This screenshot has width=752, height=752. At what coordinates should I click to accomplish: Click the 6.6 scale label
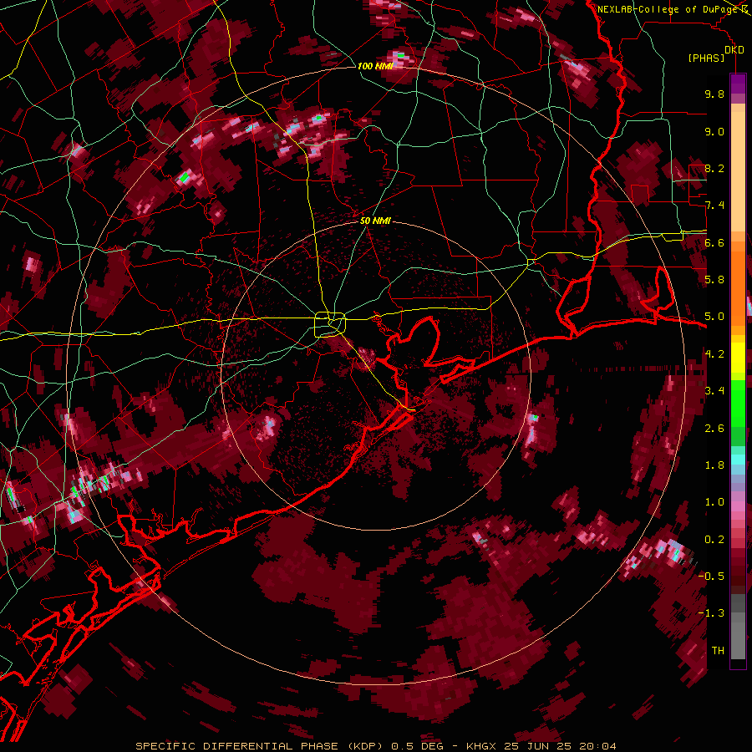[x=714, y=242]
